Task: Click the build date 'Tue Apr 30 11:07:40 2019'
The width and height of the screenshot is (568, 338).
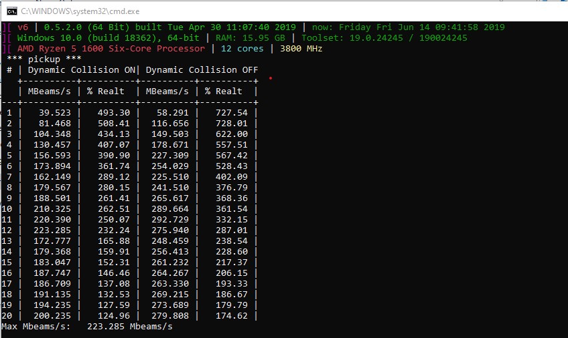Action: coord(232,27)
